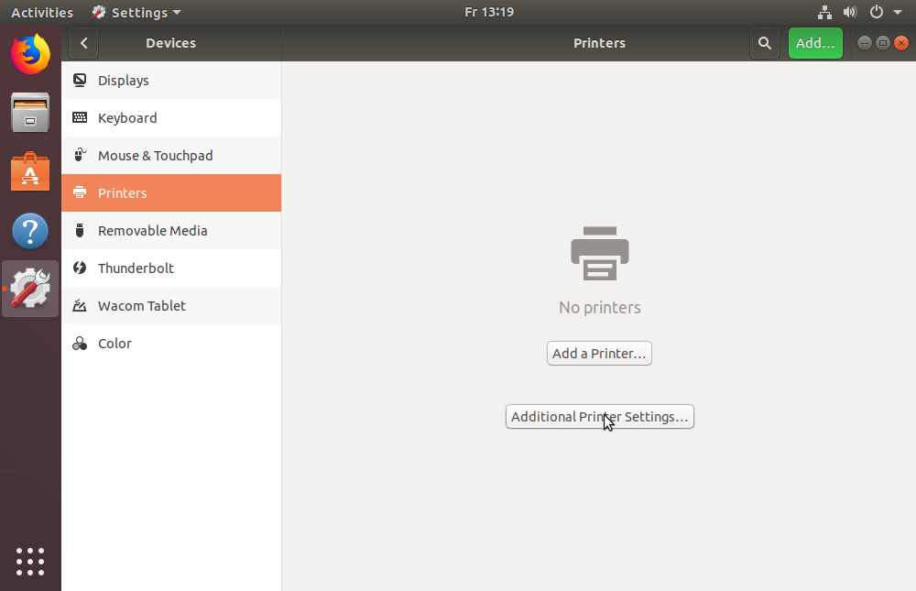
Task: Show Applications grid in the dock
Action: coord(30,561)
